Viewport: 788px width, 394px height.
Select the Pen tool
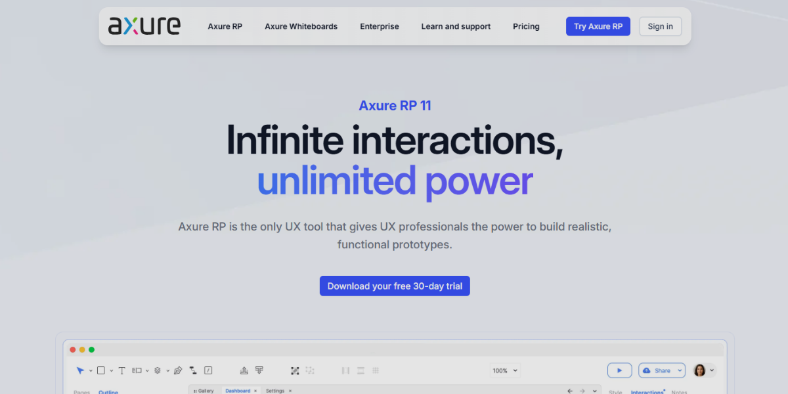point(176,370)
